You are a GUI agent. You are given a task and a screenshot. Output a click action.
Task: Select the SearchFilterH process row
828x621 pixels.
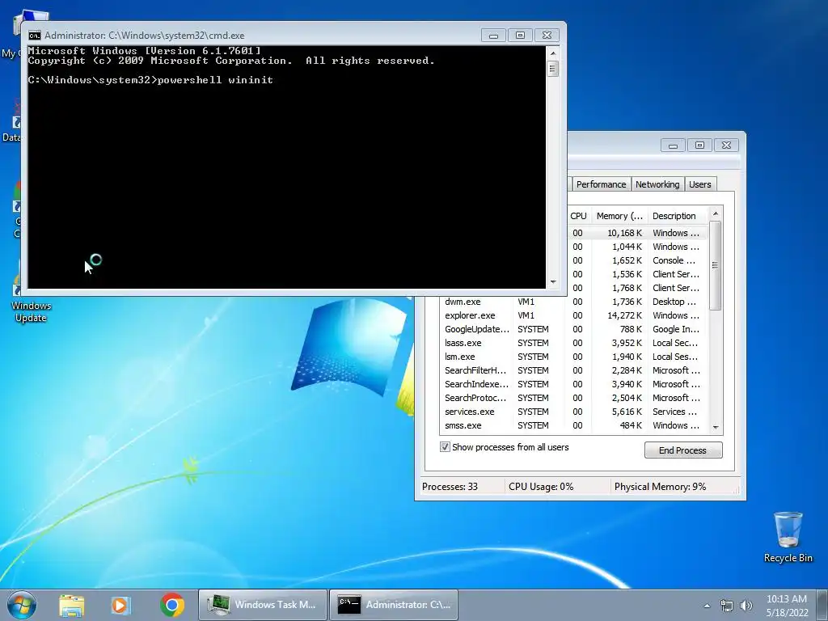pos(573,370)
